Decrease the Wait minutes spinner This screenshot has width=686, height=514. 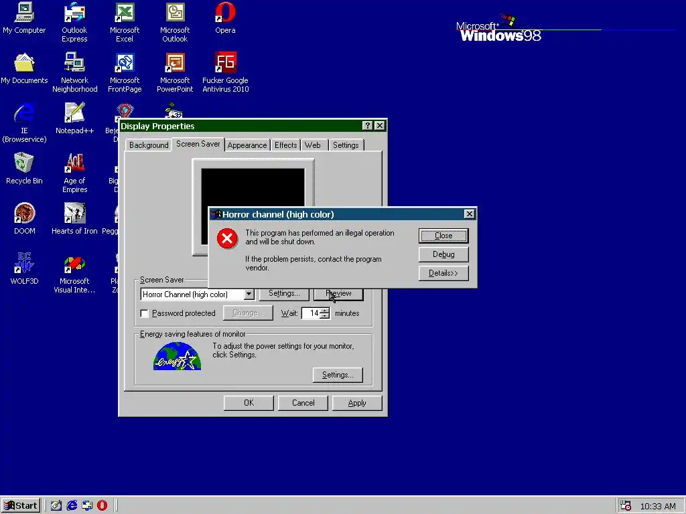(325, 316)
